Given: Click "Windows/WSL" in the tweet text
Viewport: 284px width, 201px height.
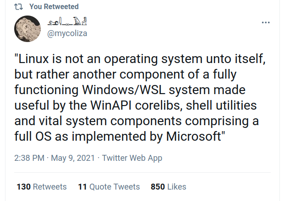Looking at the screenshot, I should [x=124, y=90].
